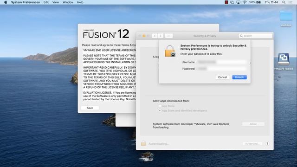297x167 pixels.
Task: Click the VMWARE END USER LICENSE AGREEMENT heading
Action: (x=110, y=50)
